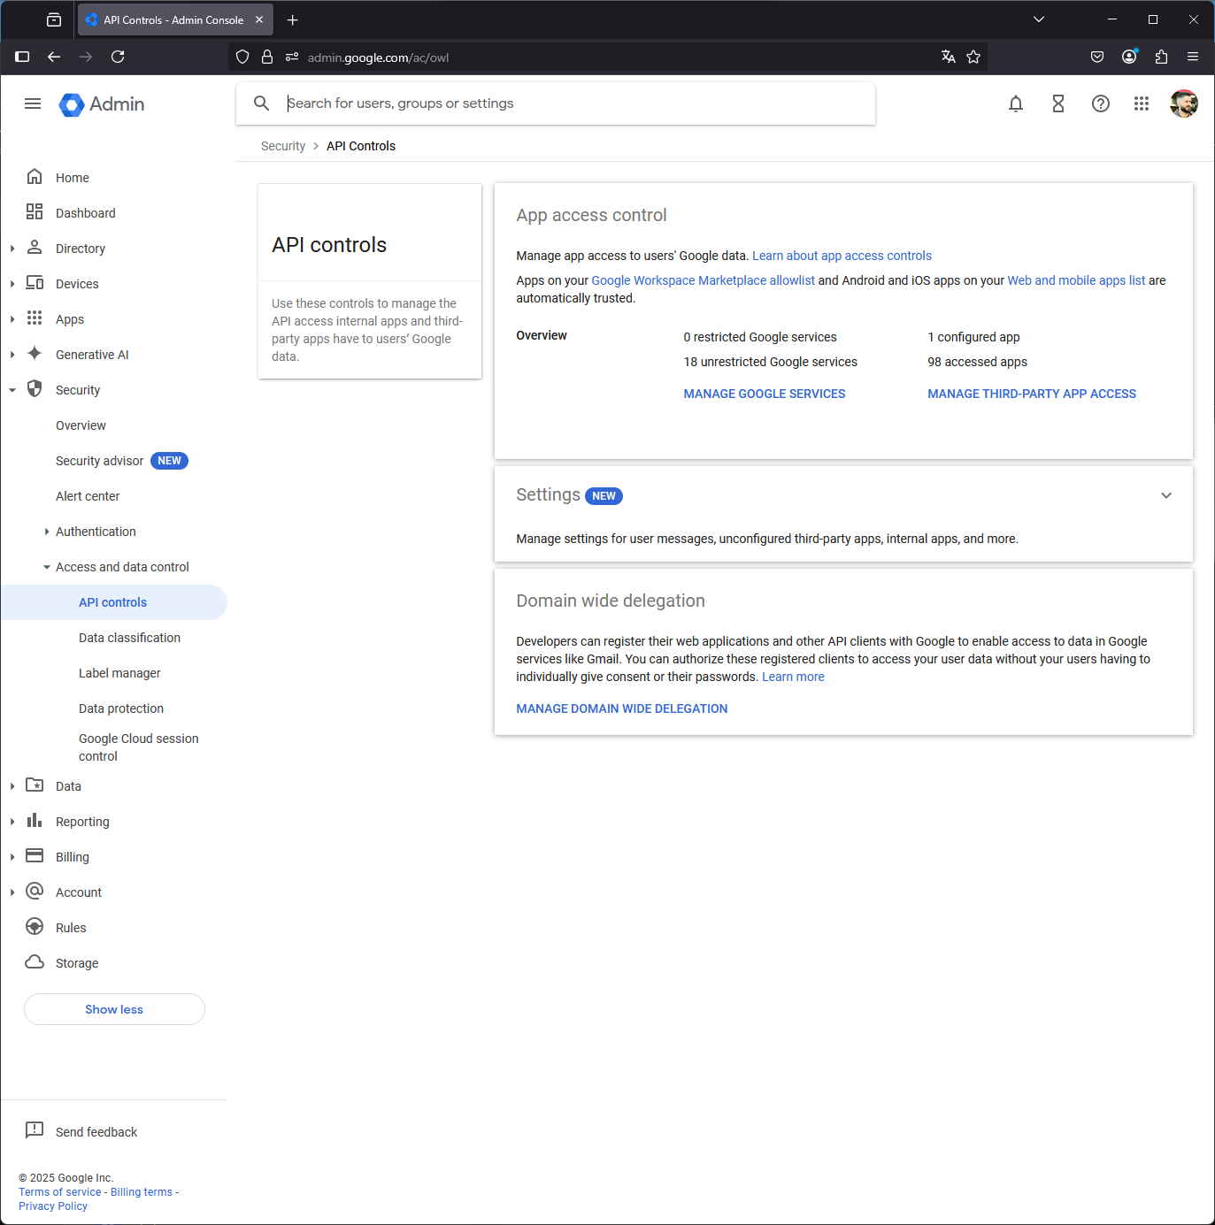Go back in browser history

(x=54, y=57)
